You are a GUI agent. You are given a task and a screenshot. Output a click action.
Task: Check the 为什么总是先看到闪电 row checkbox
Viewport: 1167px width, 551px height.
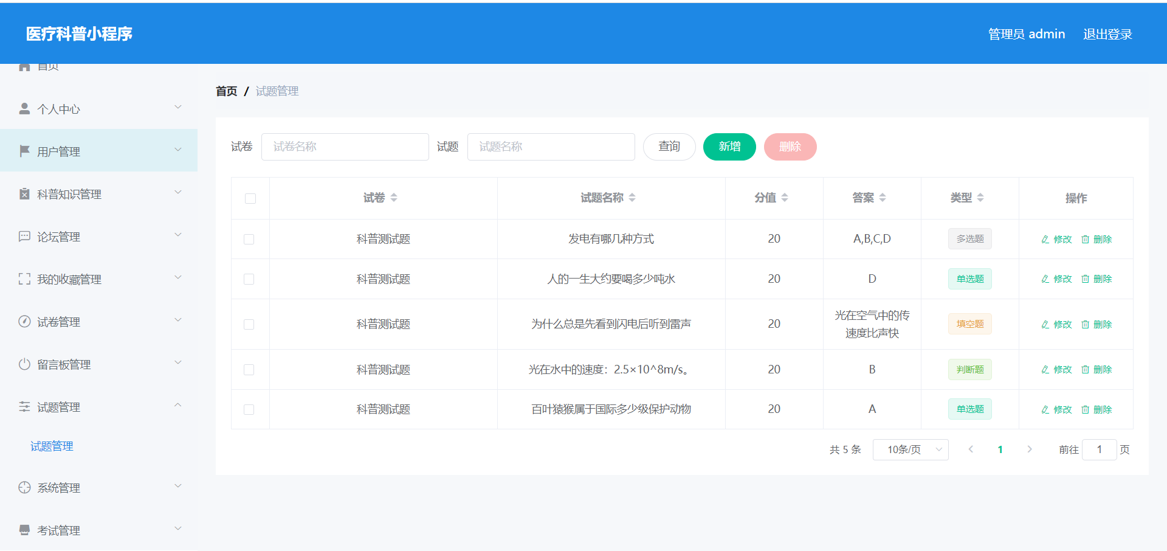click(x=249, y=324)
